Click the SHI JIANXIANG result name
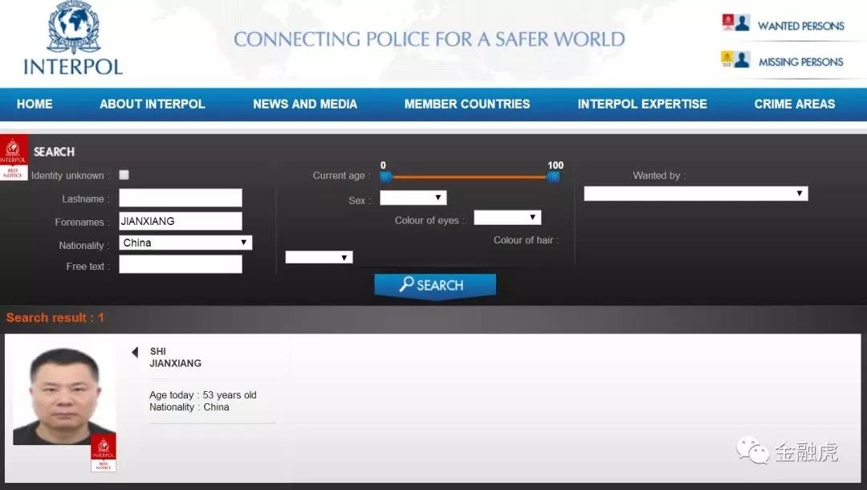This screenshot has height=490, width=867. click(175, 357)
